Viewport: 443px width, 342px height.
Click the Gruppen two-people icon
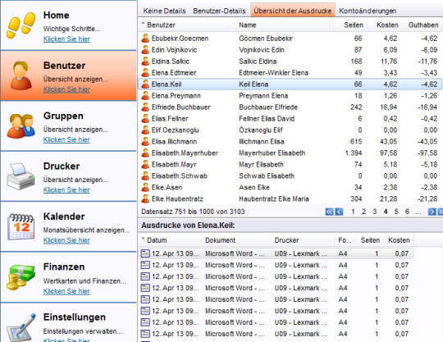tap(21, 125)
